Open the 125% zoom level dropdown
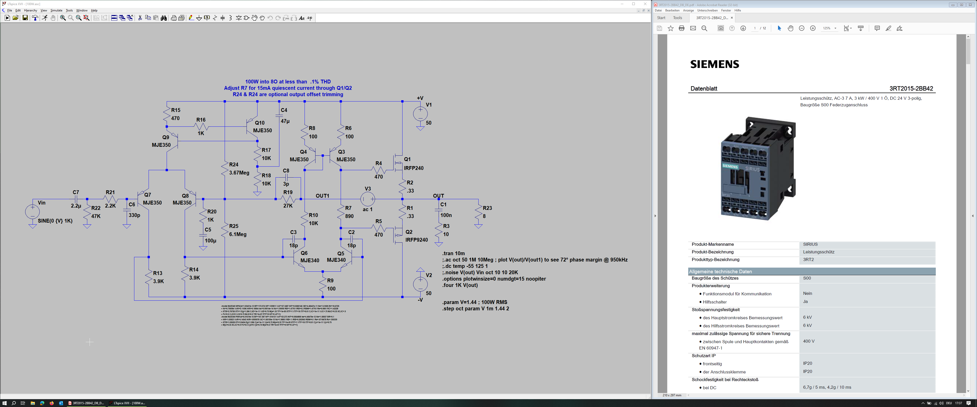The height and width of the screenshot is (407, 977). coord(835,28)
